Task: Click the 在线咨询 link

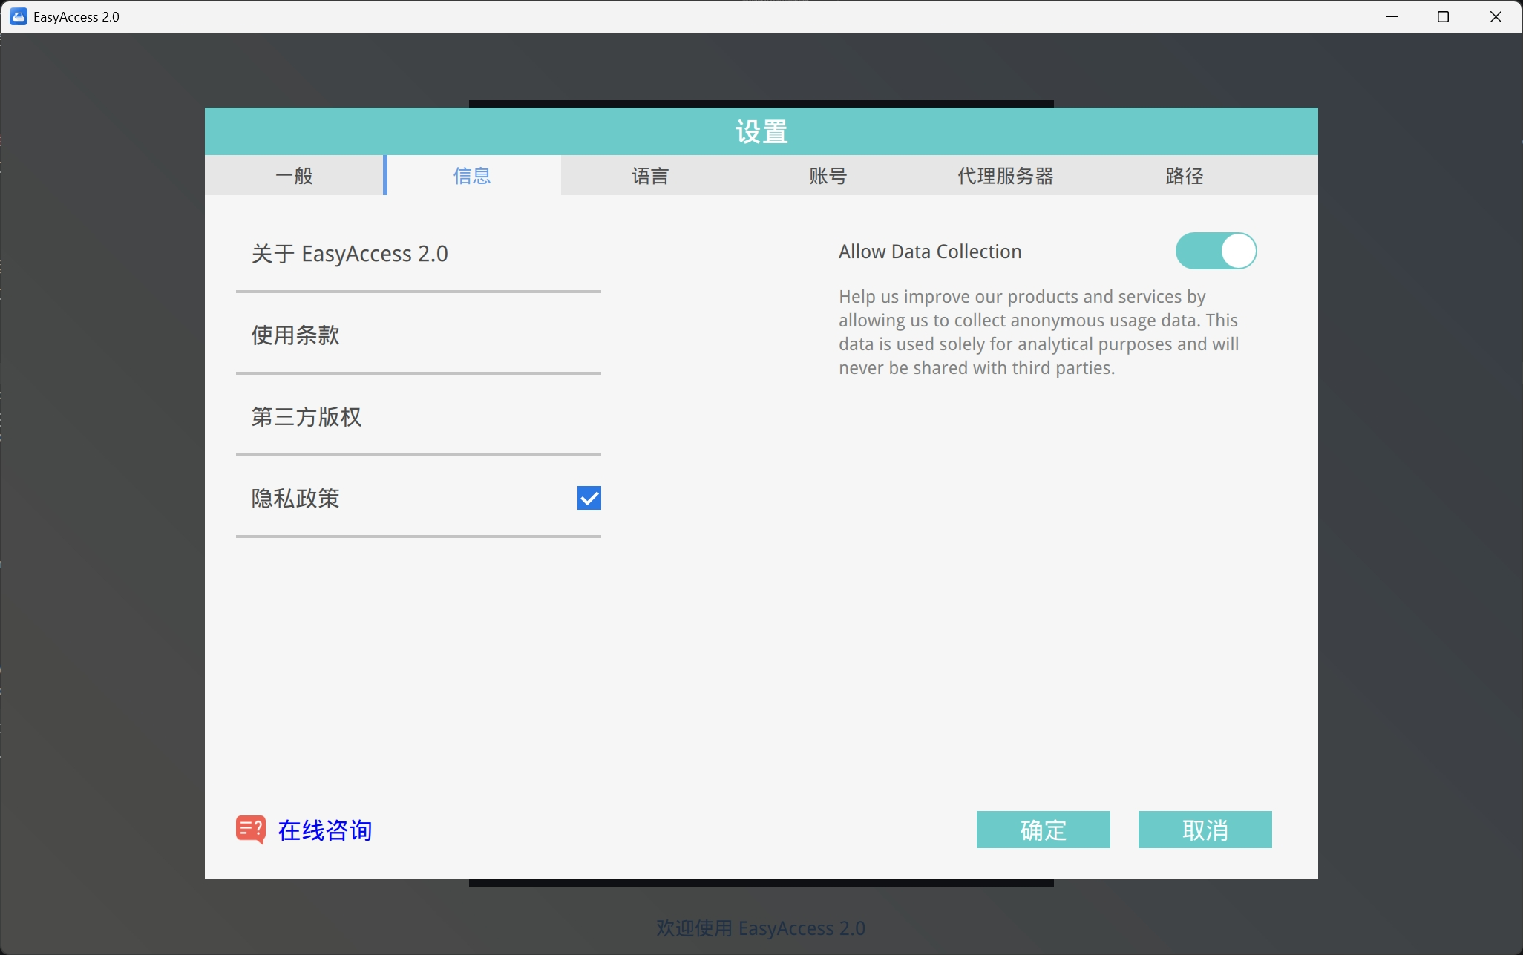Action: tap(325, 830)
